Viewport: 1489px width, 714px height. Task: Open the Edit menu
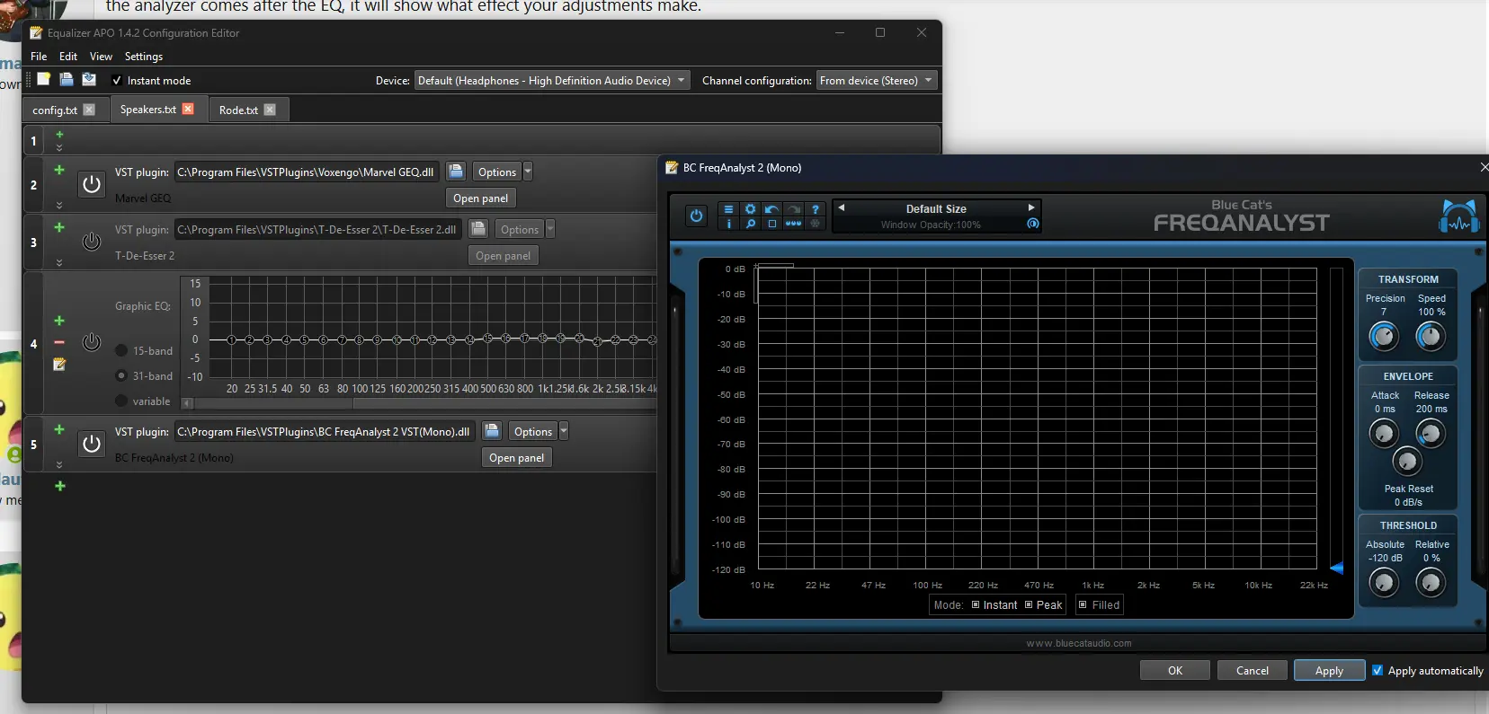[68, 56]
